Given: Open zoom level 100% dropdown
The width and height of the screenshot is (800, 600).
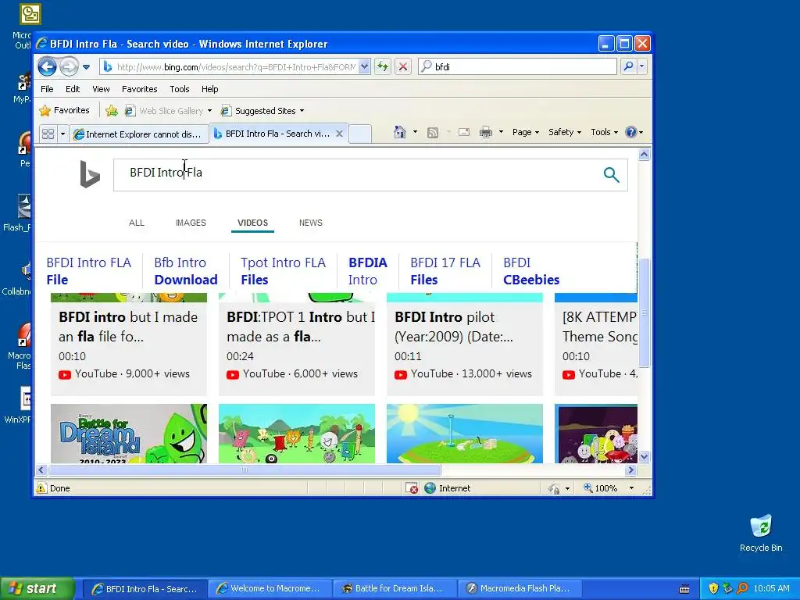Looking at the screenshot, I should click(631, 488).
